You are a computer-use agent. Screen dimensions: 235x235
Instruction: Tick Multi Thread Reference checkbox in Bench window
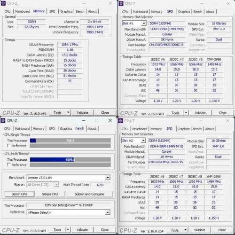coord(9,164)
